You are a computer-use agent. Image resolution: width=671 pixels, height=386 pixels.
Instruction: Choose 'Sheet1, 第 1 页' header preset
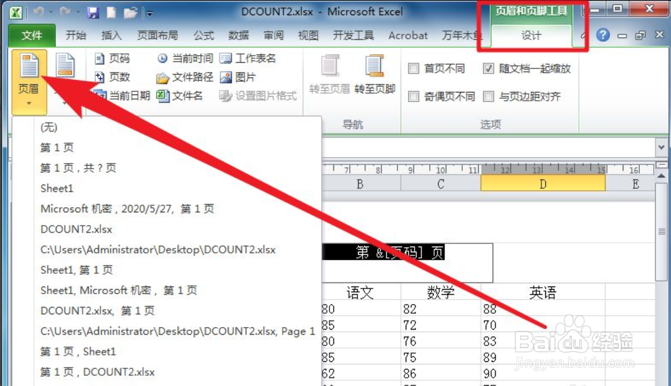click(167, 270)
